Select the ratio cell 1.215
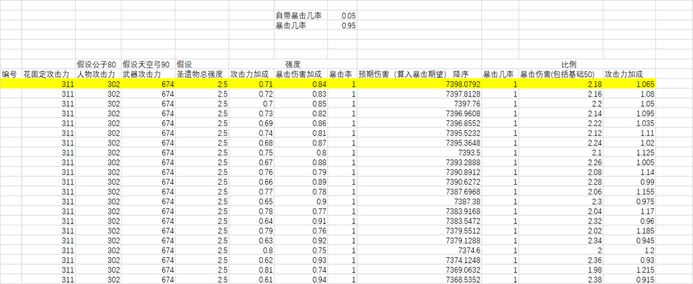The image size is (693, 284). 630,269
